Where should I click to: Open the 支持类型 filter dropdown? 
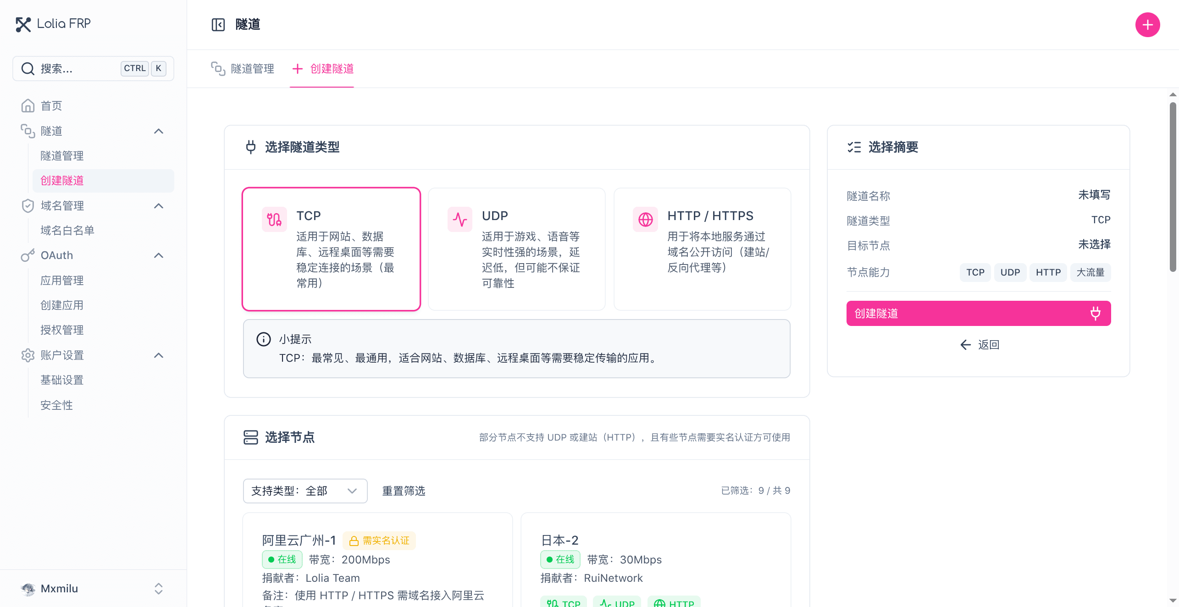(304, 491)
